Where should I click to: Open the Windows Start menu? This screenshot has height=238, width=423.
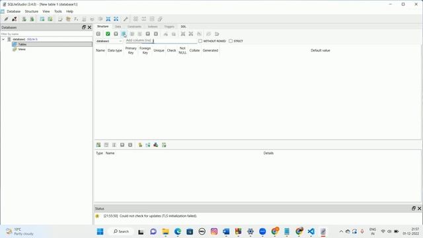point(100,231)
